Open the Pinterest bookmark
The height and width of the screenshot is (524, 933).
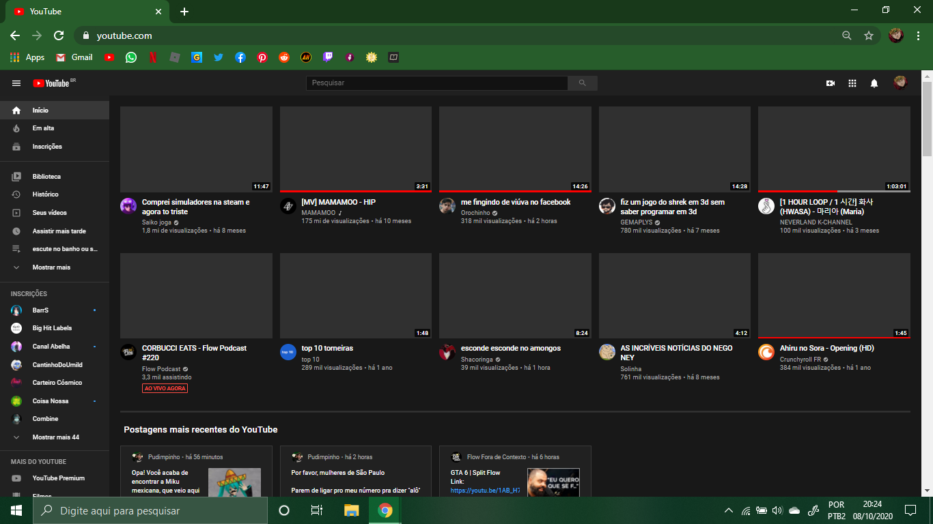pyautogui.click(x=262, y=57)
